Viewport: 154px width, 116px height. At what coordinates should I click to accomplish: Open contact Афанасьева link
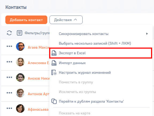pos(38,109)
